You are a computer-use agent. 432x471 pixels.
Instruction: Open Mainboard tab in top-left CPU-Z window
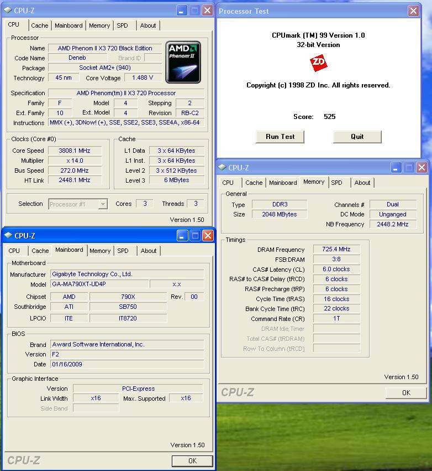coord(69,25)
